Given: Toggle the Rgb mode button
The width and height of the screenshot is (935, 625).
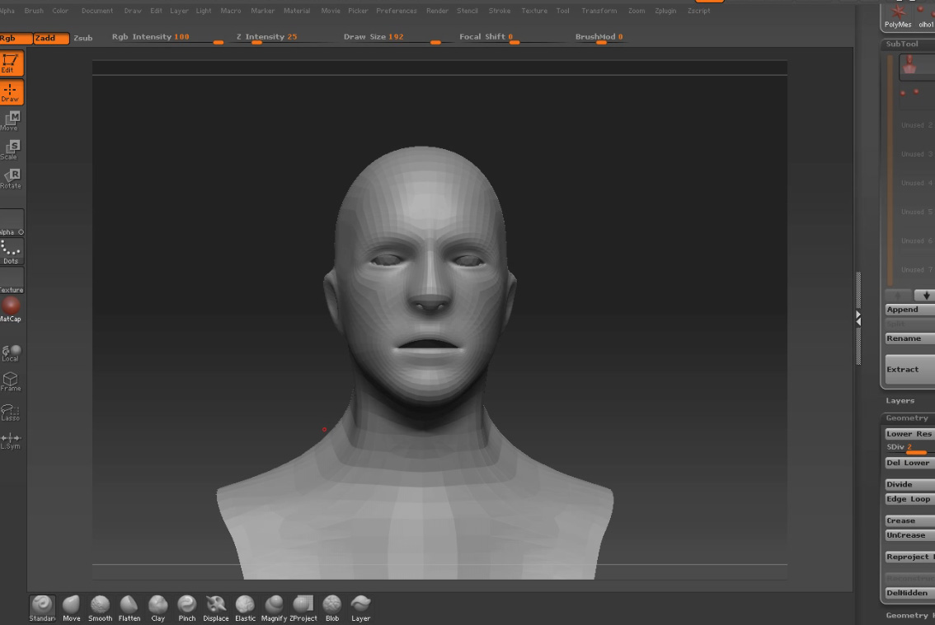Looking at the screenshot, I should coord(16,38).
